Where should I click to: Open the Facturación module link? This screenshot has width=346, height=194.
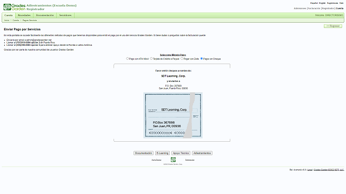coord(314,9)
